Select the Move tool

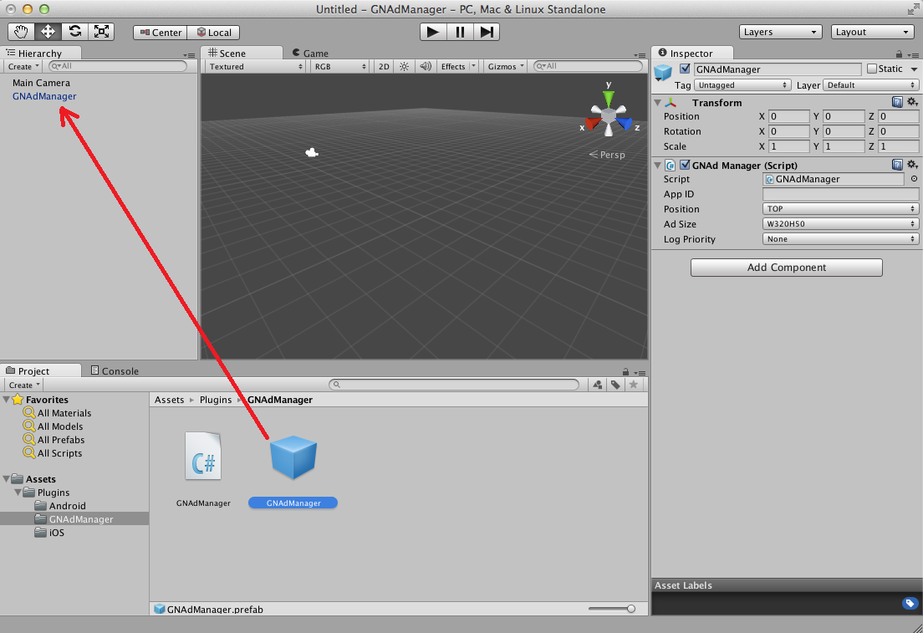pyautogui.click(x=48, y=32)
